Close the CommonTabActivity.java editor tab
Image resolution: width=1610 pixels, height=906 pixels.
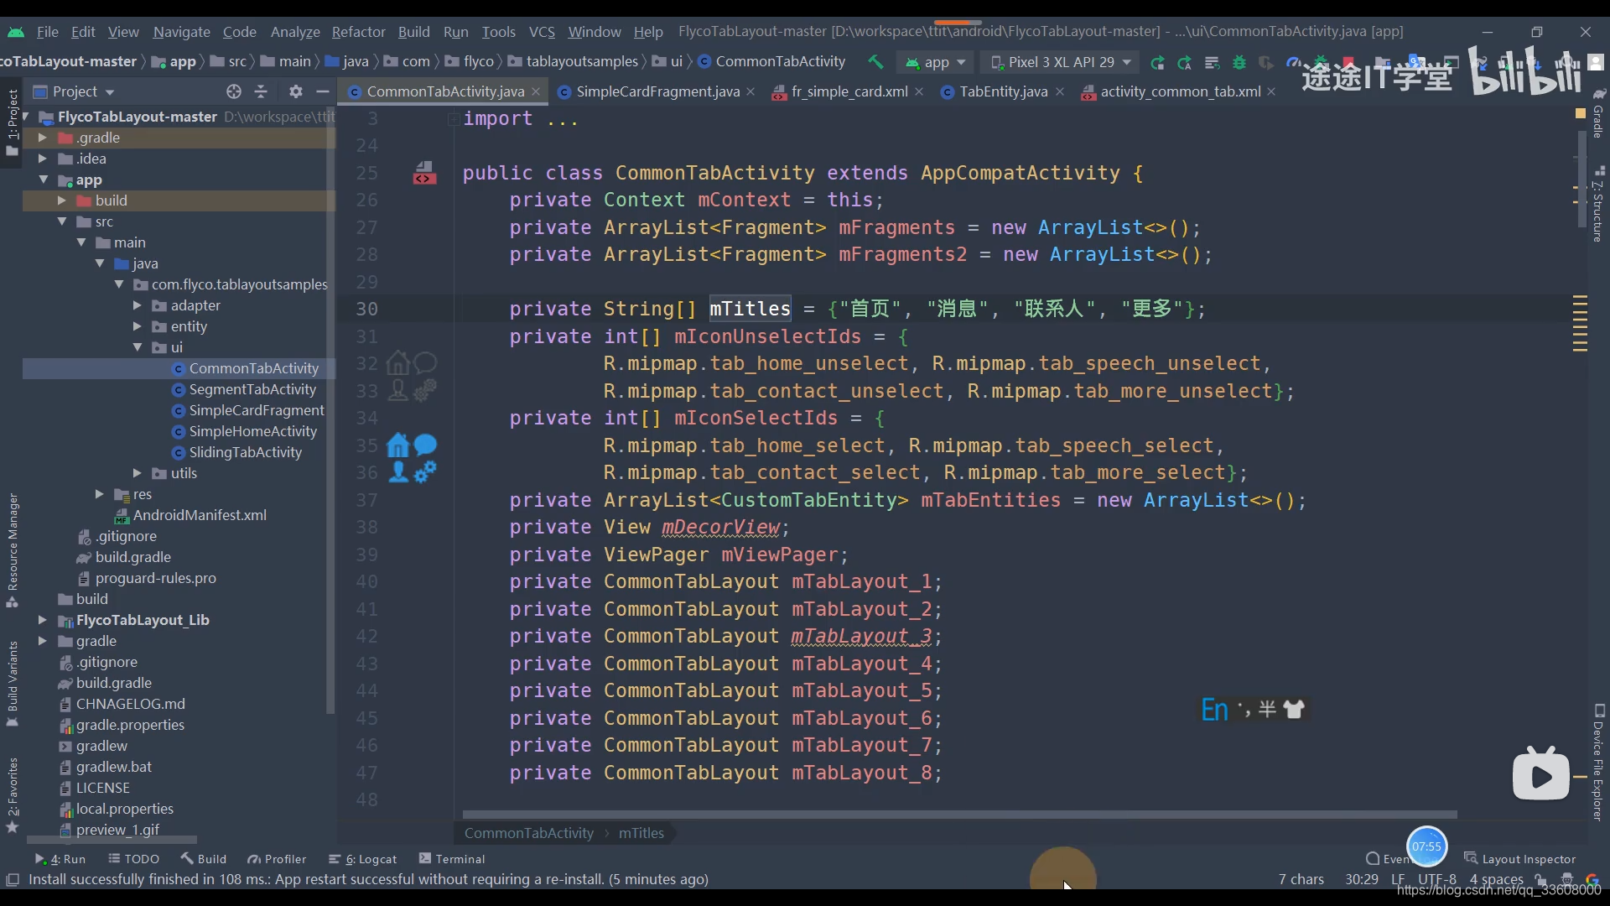[536, 91]
